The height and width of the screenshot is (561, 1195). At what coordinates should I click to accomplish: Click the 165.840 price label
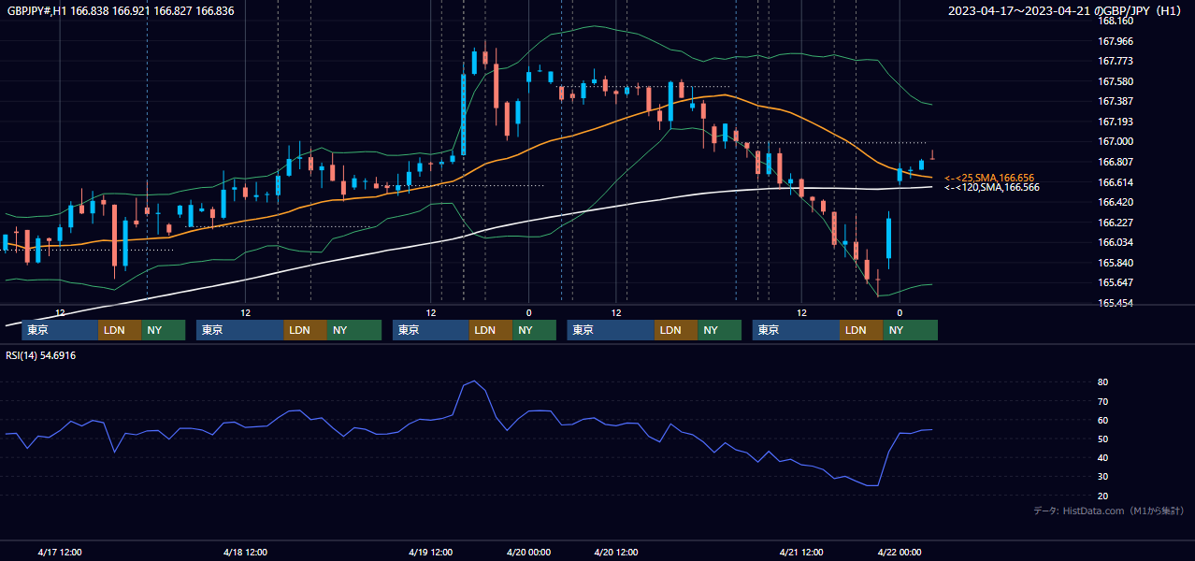pos(1115,263)
